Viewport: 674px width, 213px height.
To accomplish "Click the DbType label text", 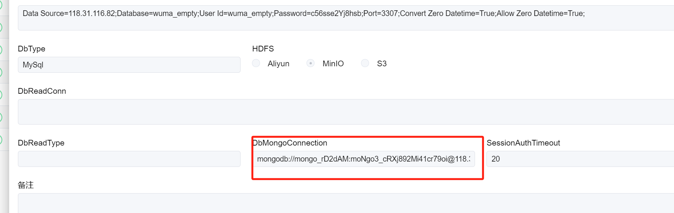I will click(x=32, y=49).
